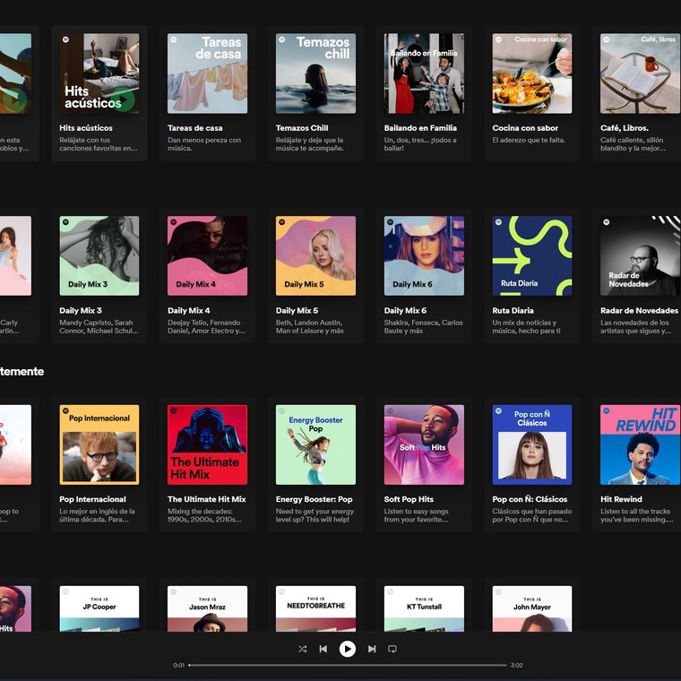Select the Daily Mix 3 cover
Viewport: 681px width, 681px height.
(99, 255)
